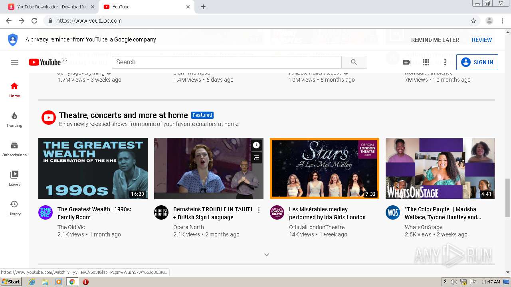Open WhatsOnStage channel avatar
This screenshot has width=511, height=287.
[393, 212]
